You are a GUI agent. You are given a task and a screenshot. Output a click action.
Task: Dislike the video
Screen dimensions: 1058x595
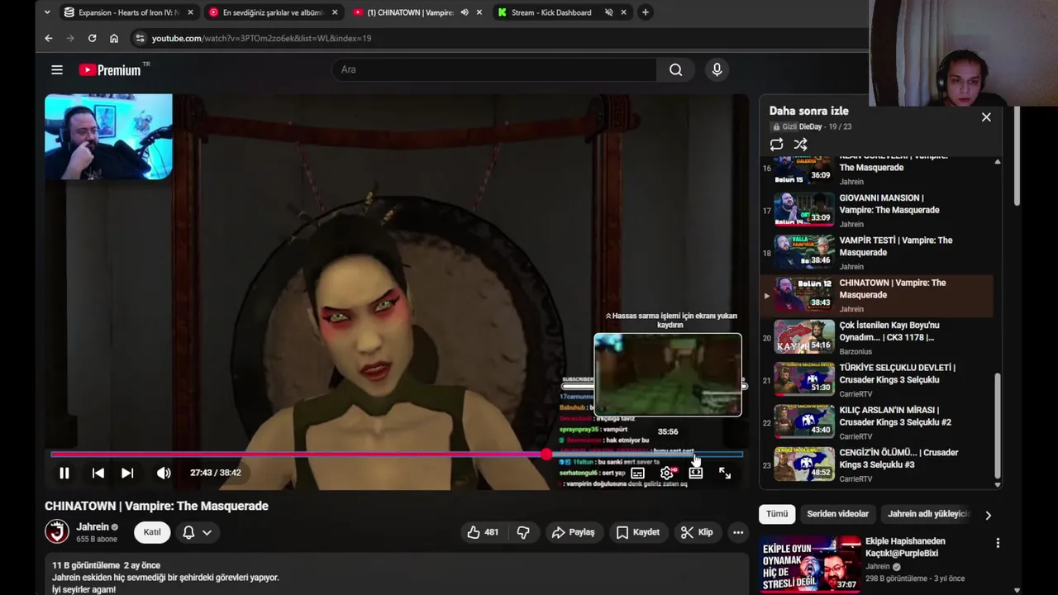[523, 532]
